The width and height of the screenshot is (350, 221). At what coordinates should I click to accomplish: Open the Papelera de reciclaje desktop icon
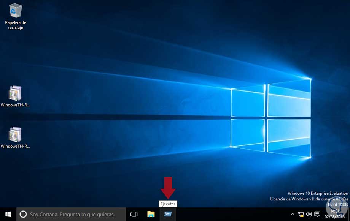coord(15,16)
